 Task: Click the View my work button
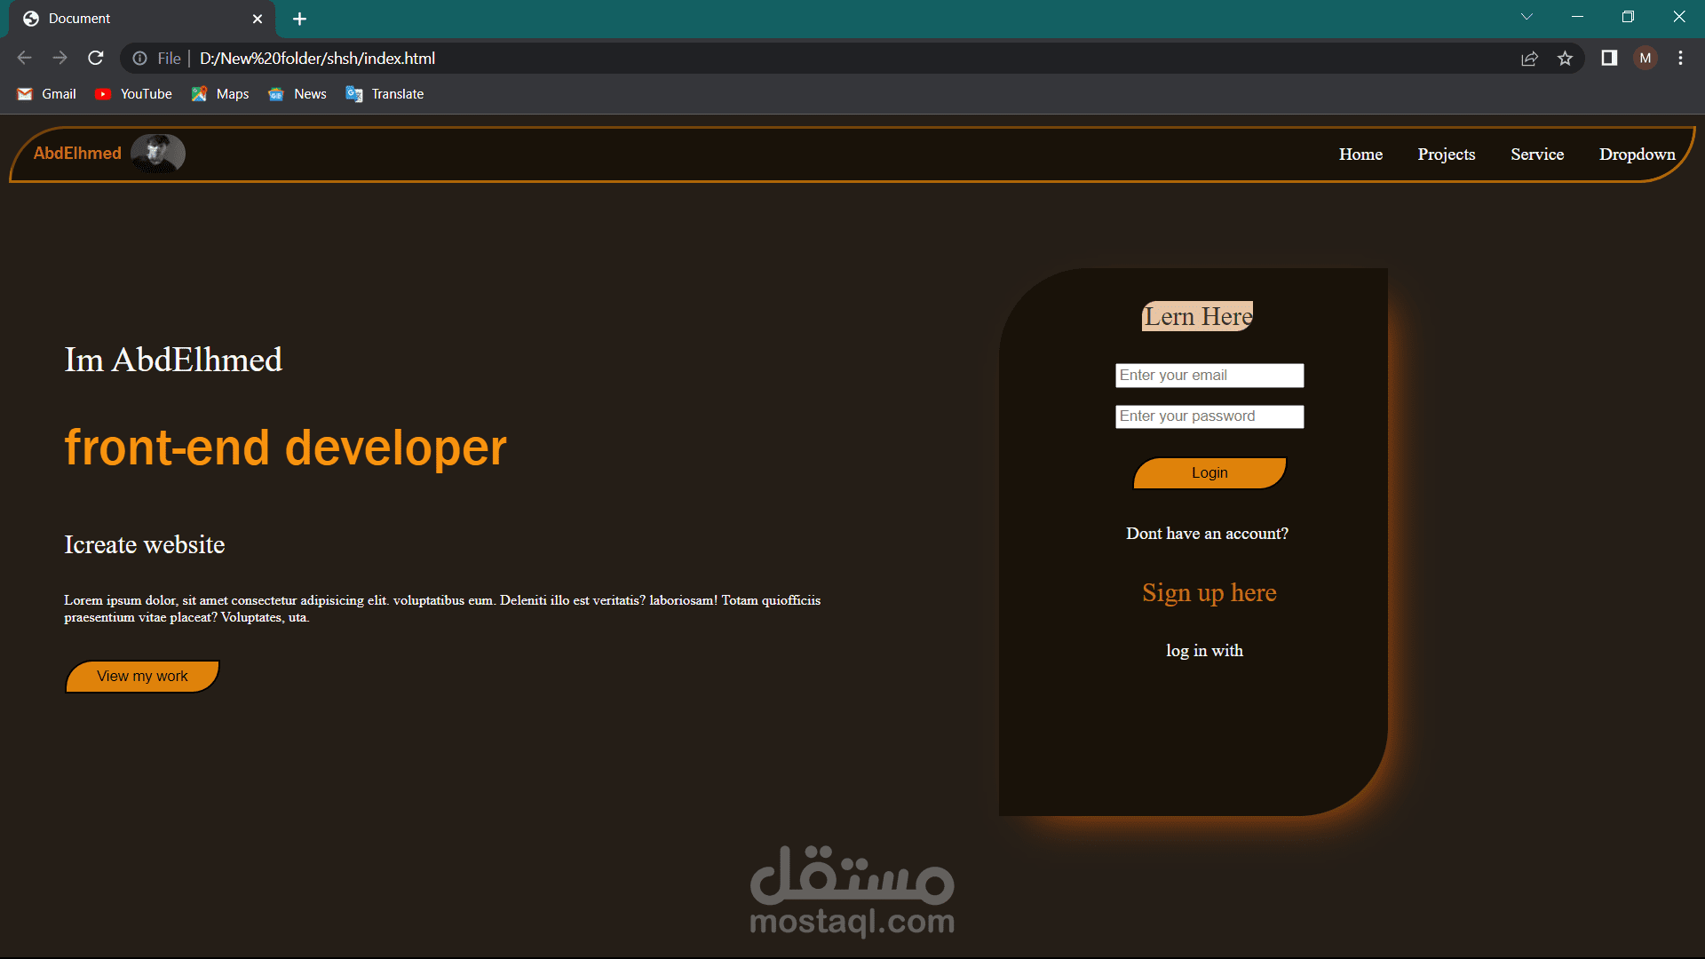pos(142,677)
